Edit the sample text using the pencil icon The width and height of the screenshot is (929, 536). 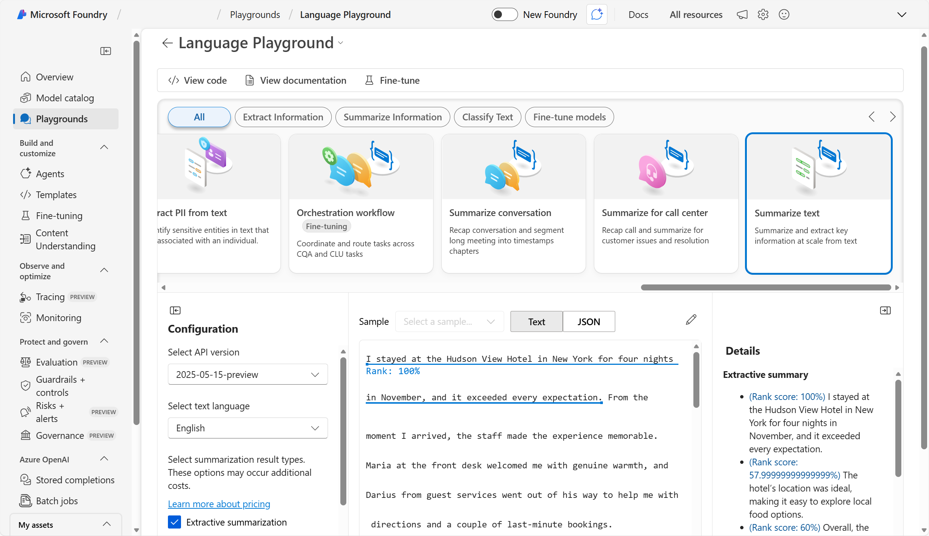(691, 320)
